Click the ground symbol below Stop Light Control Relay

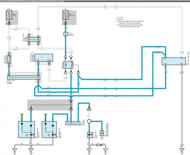tap(182, 151)
